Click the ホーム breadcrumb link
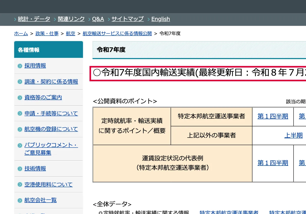Image resolution: width=306 pixels, height=214 pixels. (x=21, y=33)
